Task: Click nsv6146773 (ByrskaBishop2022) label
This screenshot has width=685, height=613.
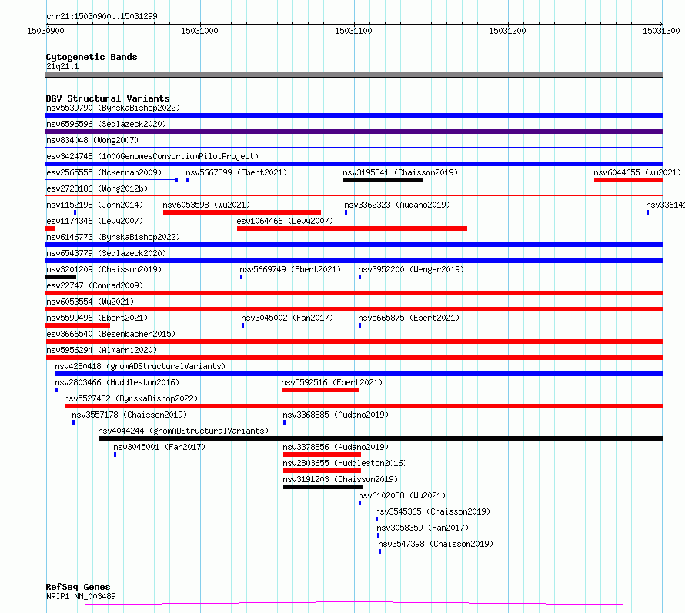Action: [x=113, y=237]
